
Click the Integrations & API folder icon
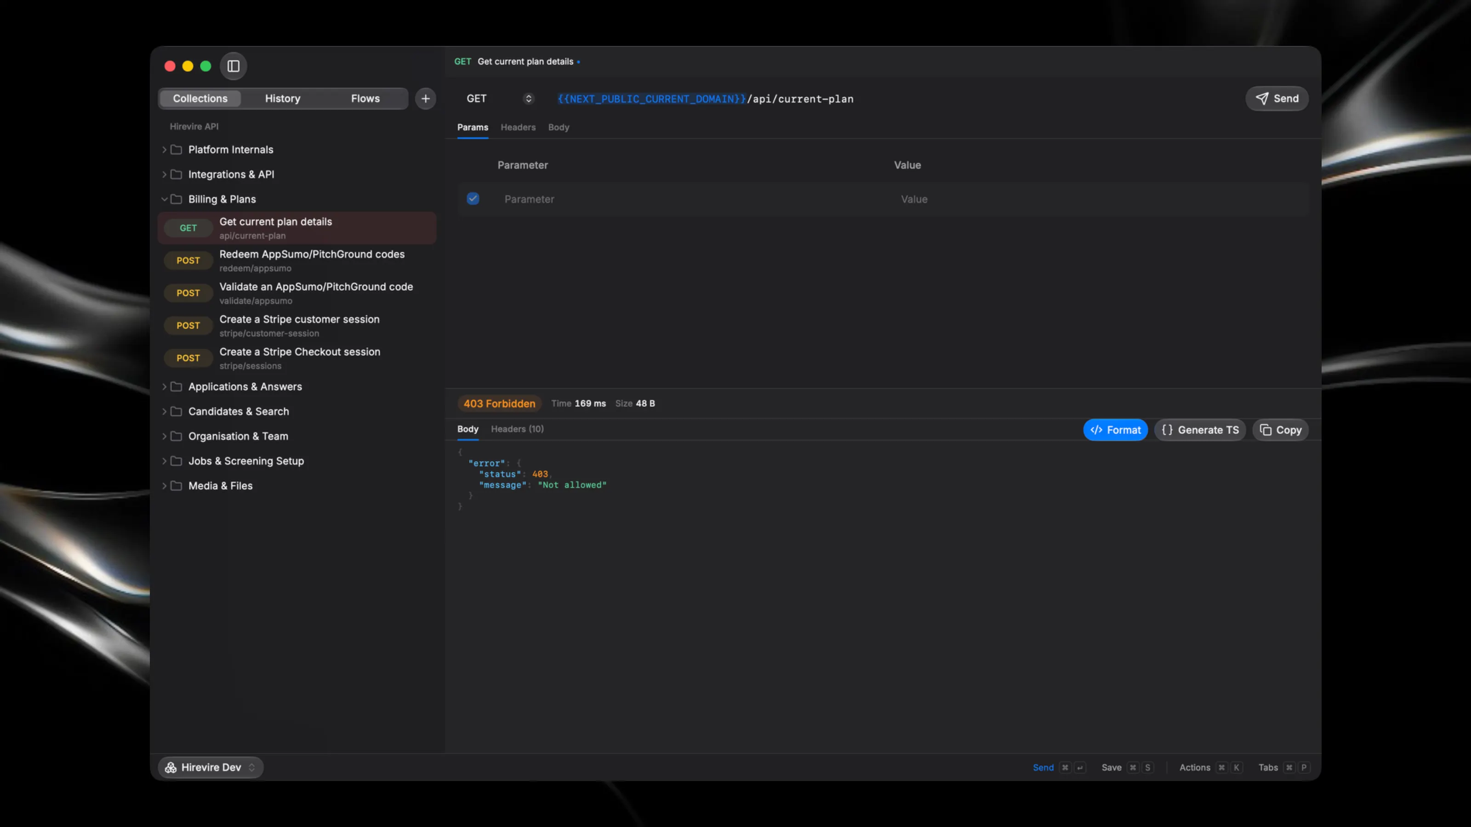(x=177, y=174)
